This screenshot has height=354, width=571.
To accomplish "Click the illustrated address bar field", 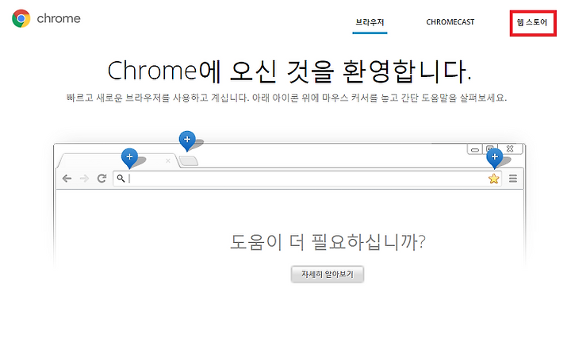I will (x=308, y=179).
